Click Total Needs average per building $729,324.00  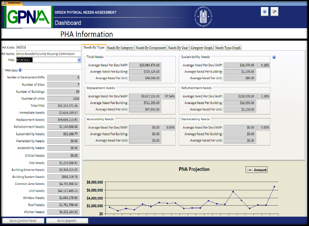click(x=145, y=72)
